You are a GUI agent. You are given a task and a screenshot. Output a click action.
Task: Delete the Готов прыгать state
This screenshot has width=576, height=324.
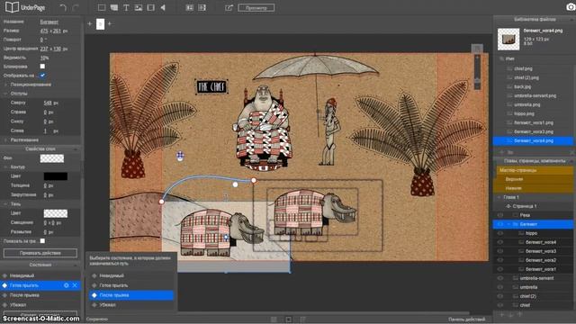(x=75, y=285)
